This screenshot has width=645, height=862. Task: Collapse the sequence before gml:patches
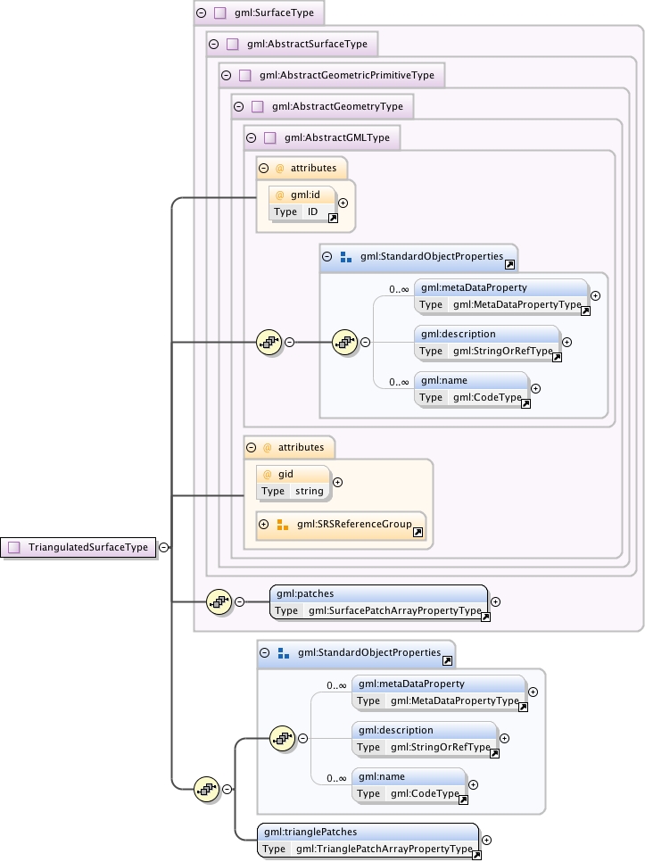[x=240, y=602]
